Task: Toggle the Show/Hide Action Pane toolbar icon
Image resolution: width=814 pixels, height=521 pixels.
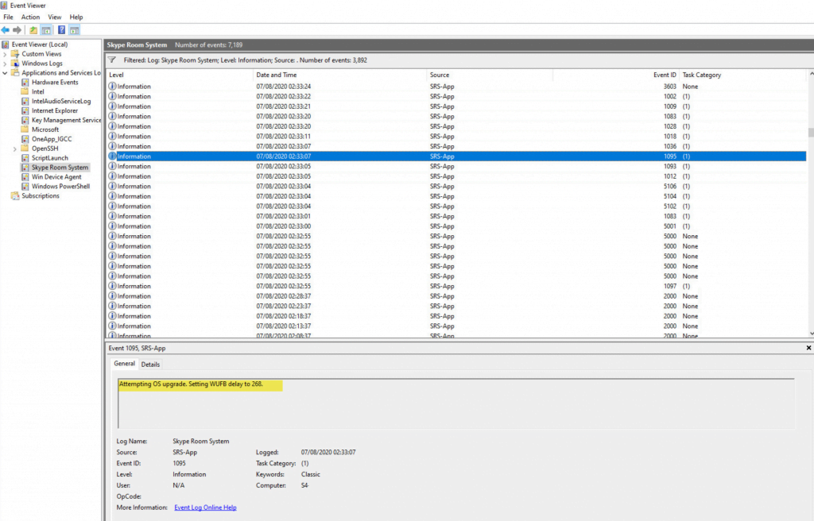Action: coord(74,30)
